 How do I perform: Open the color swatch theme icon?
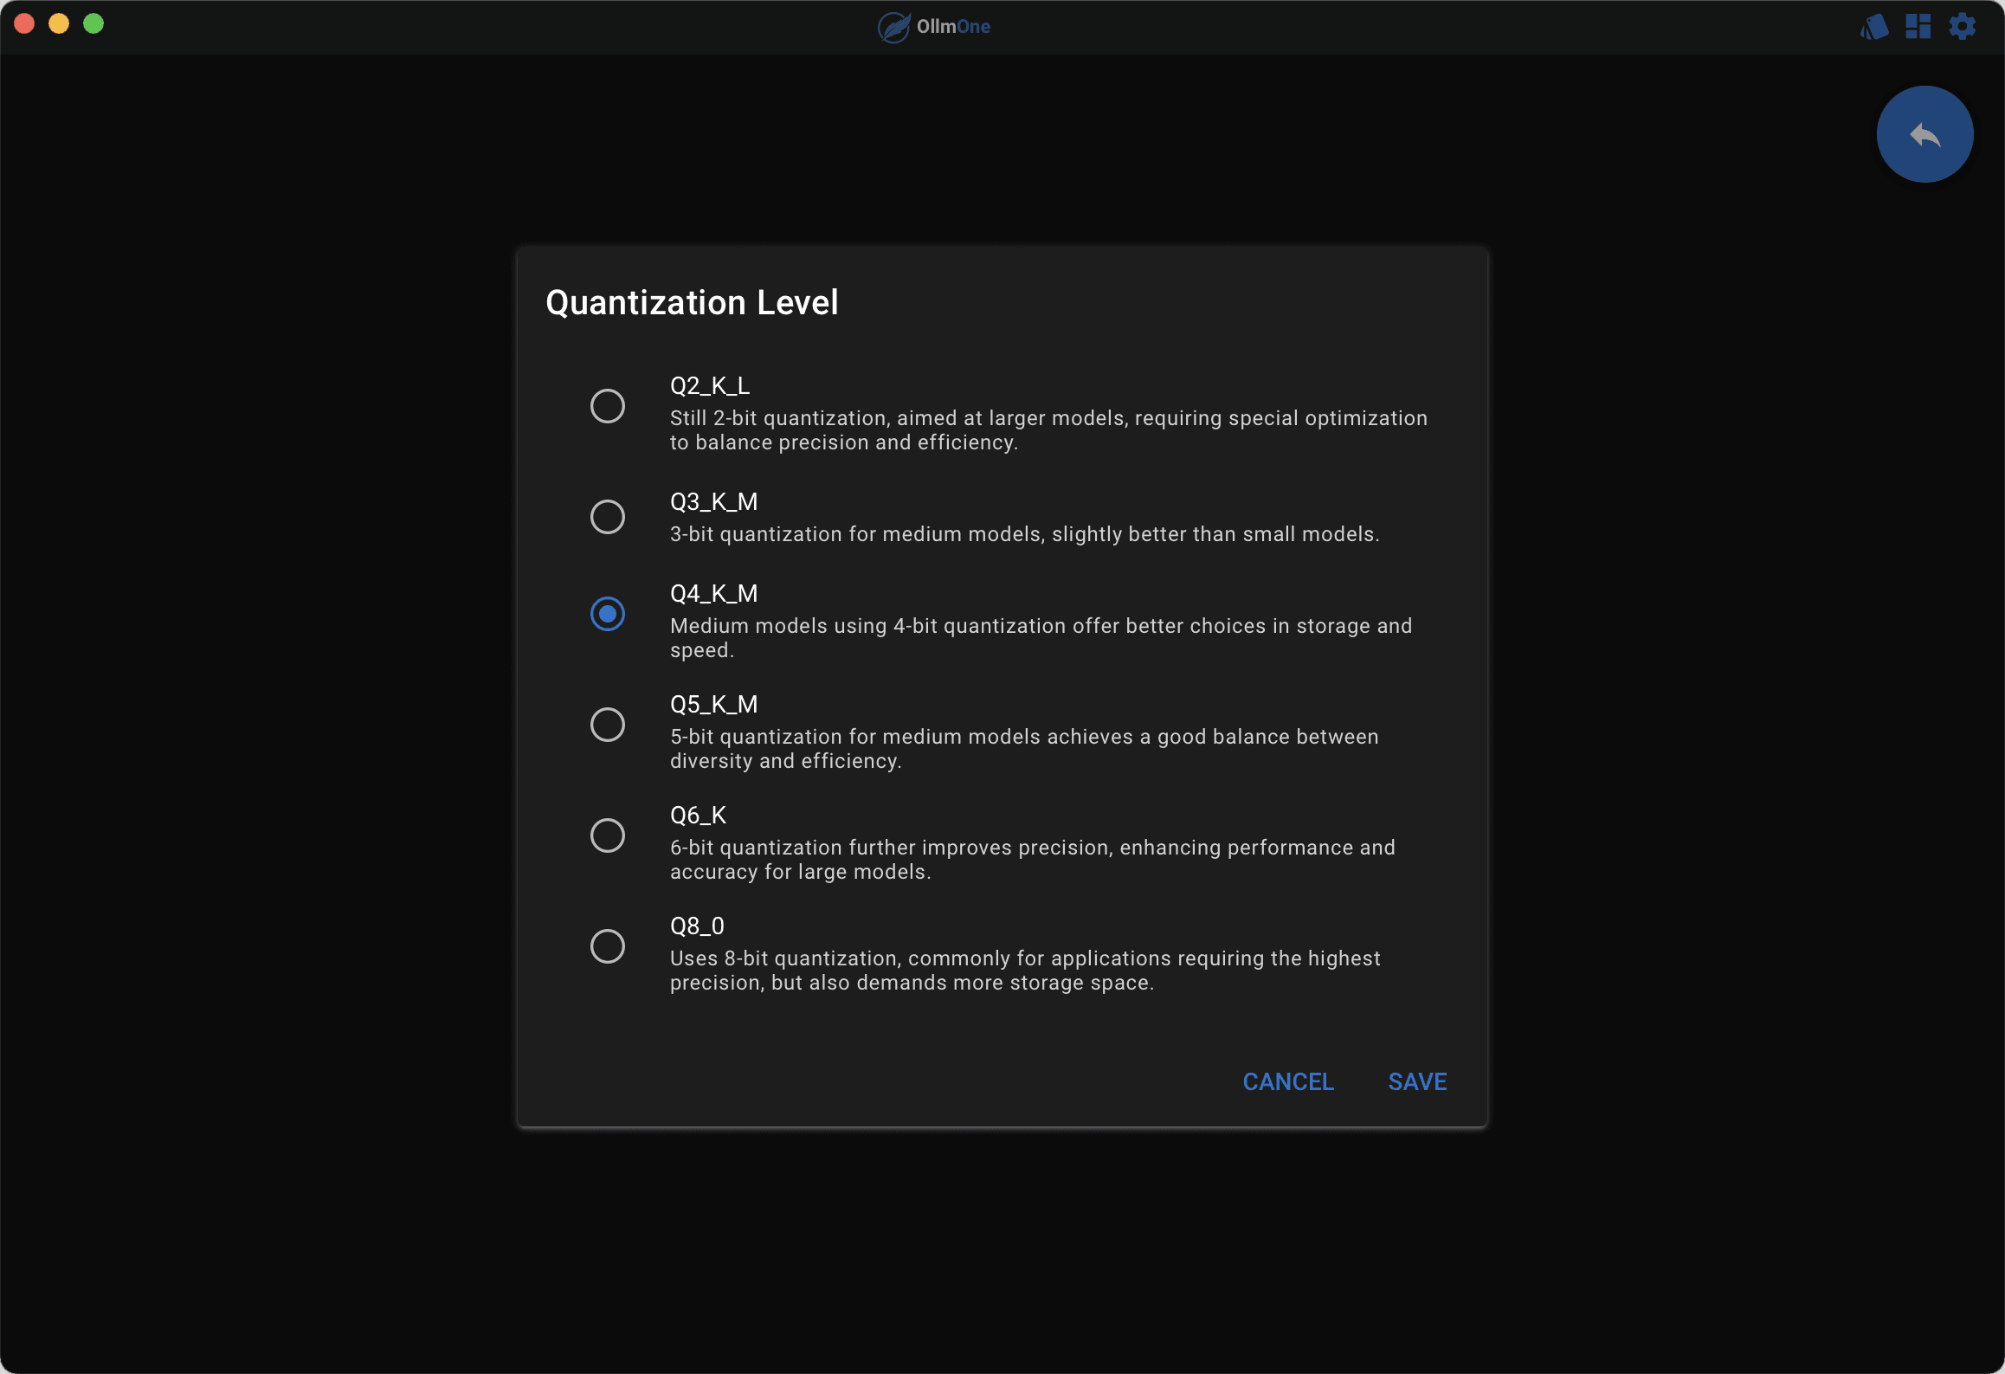click(x=1873, y=27)
